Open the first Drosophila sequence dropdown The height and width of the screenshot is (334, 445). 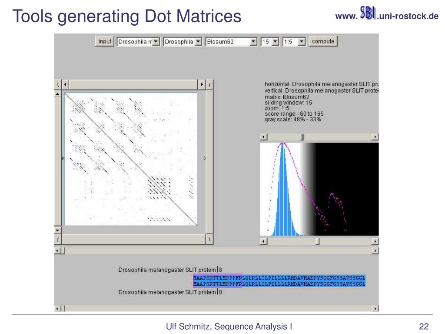139,42
